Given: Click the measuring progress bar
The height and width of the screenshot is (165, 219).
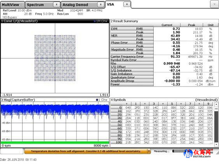Looking at the screenshot, I should point(178,151).
